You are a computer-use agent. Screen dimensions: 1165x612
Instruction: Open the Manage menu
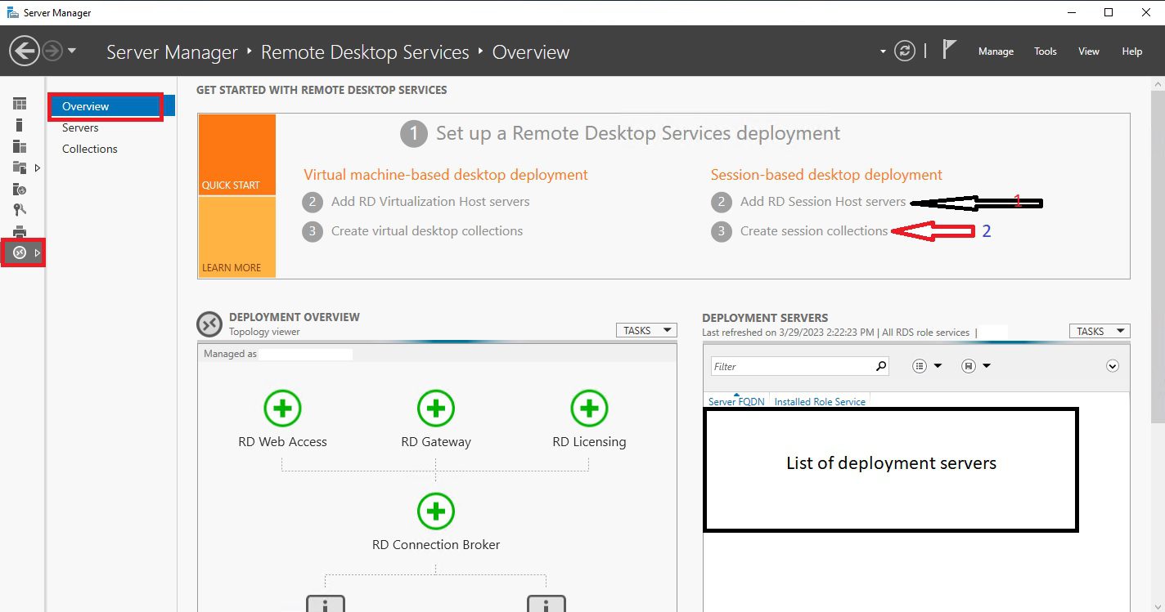click(x=996, y=51)
